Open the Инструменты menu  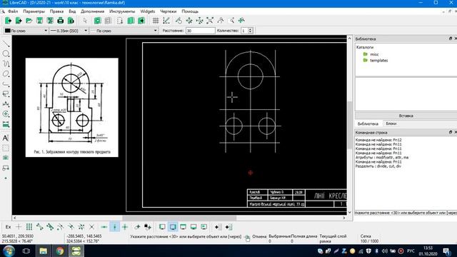point(122,11)
